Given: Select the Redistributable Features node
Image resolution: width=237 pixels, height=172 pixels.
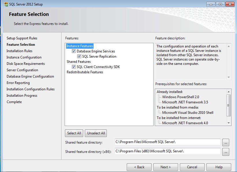Looking at the screenshot, I should click(x=85, y=72).
